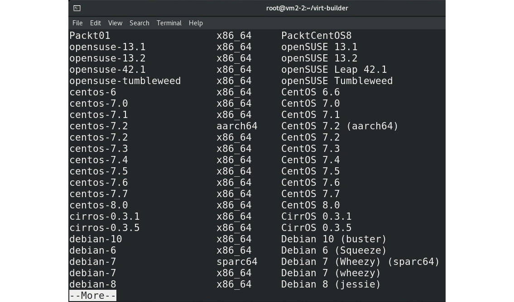Image resolution: width=514 pixels, height=302 pixels.
Task: Click x86_64 in the centos-8.0 row
Action: click(x=234, y=205)
